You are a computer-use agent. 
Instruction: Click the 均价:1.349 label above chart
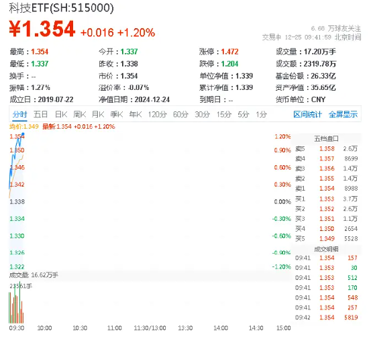pyautogui.click(x=23, y=127)
